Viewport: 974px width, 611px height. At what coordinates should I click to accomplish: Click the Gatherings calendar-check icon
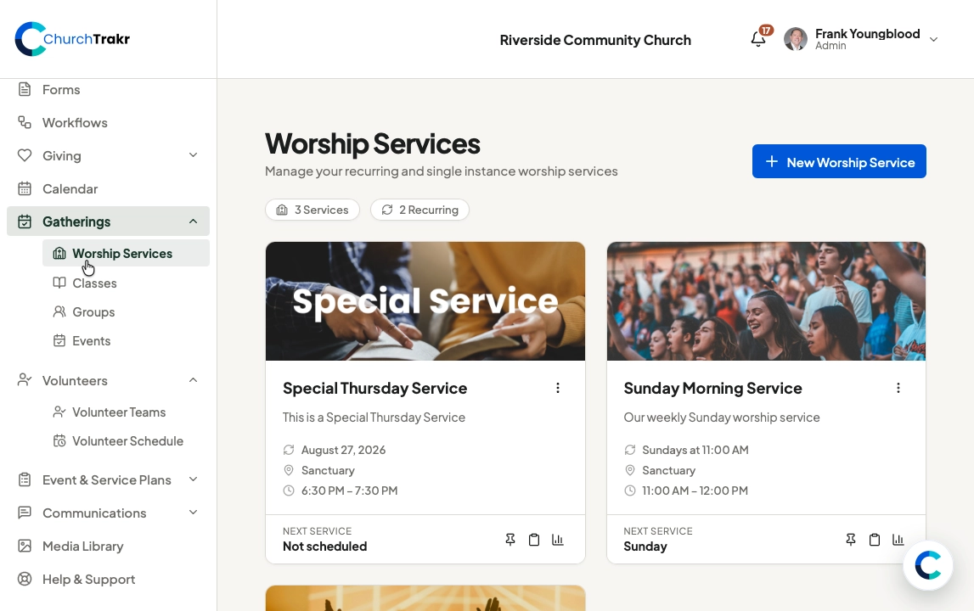click(x=25, y=221)
